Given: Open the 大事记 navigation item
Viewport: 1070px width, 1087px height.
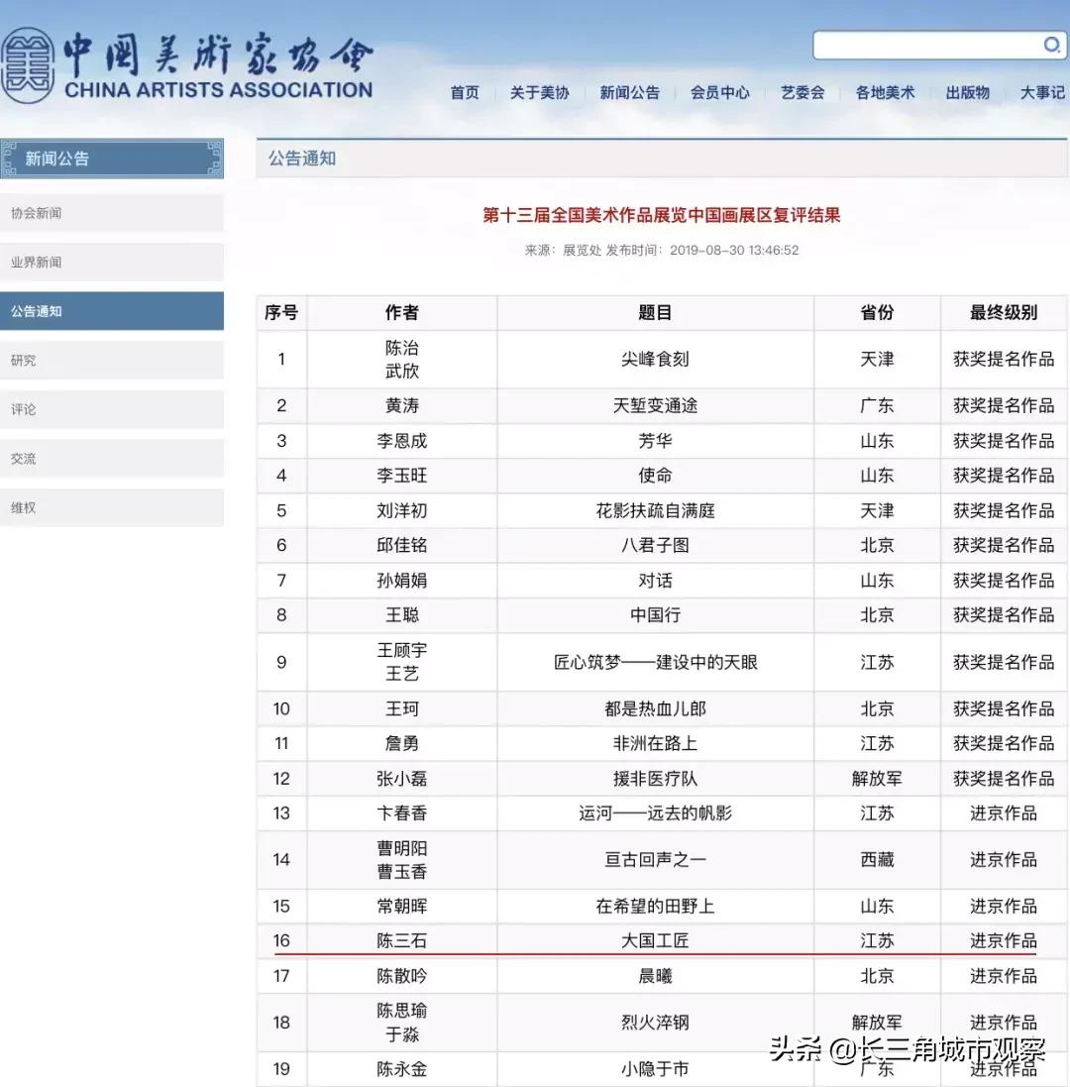Looking at the screenshot, I should [x=1040, y=93].
